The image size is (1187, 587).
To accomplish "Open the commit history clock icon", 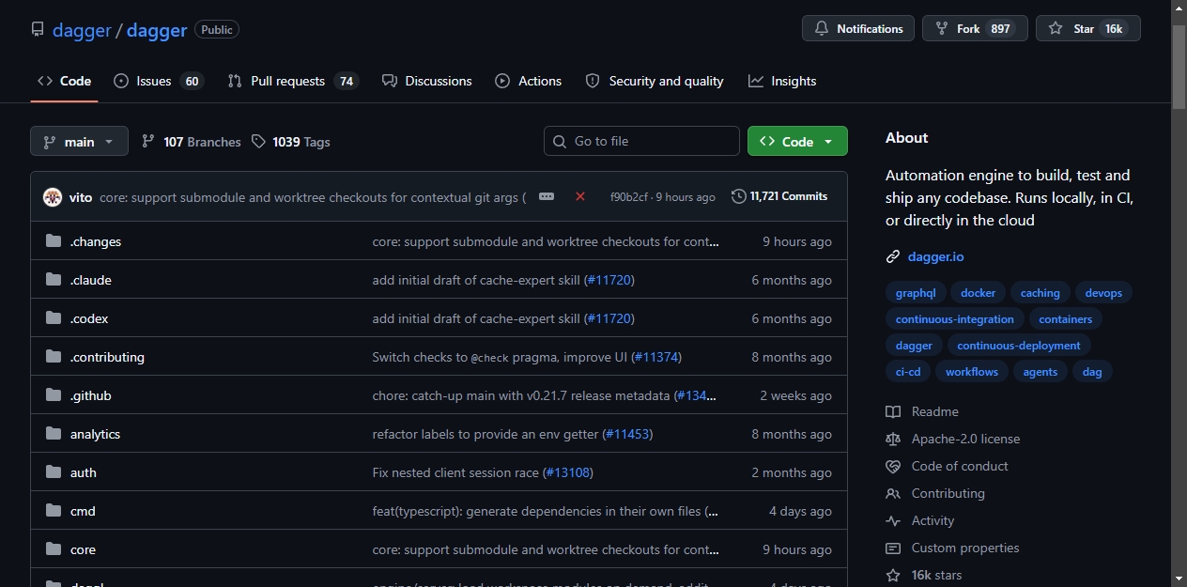I will click(x=739, y=196).
